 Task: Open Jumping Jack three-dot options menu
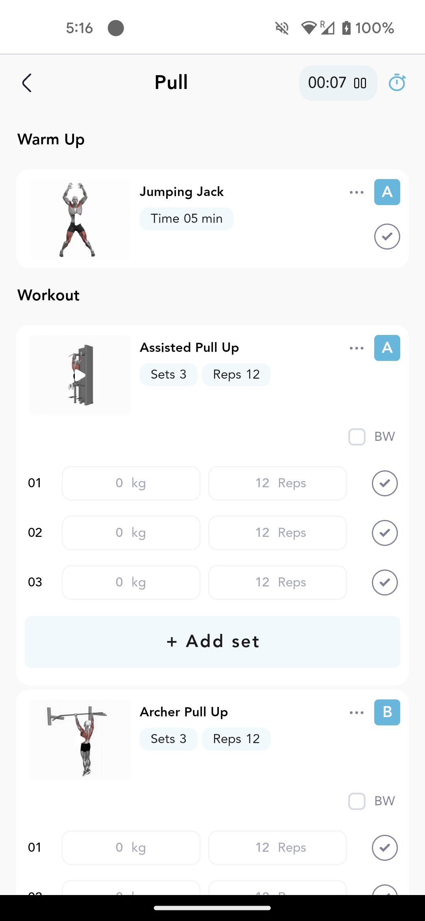click(357, 192)
